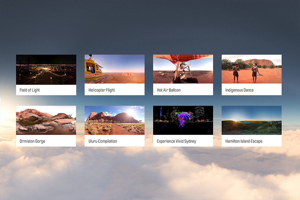Click the 'Field of Light' title text

(x=30, y=90)
